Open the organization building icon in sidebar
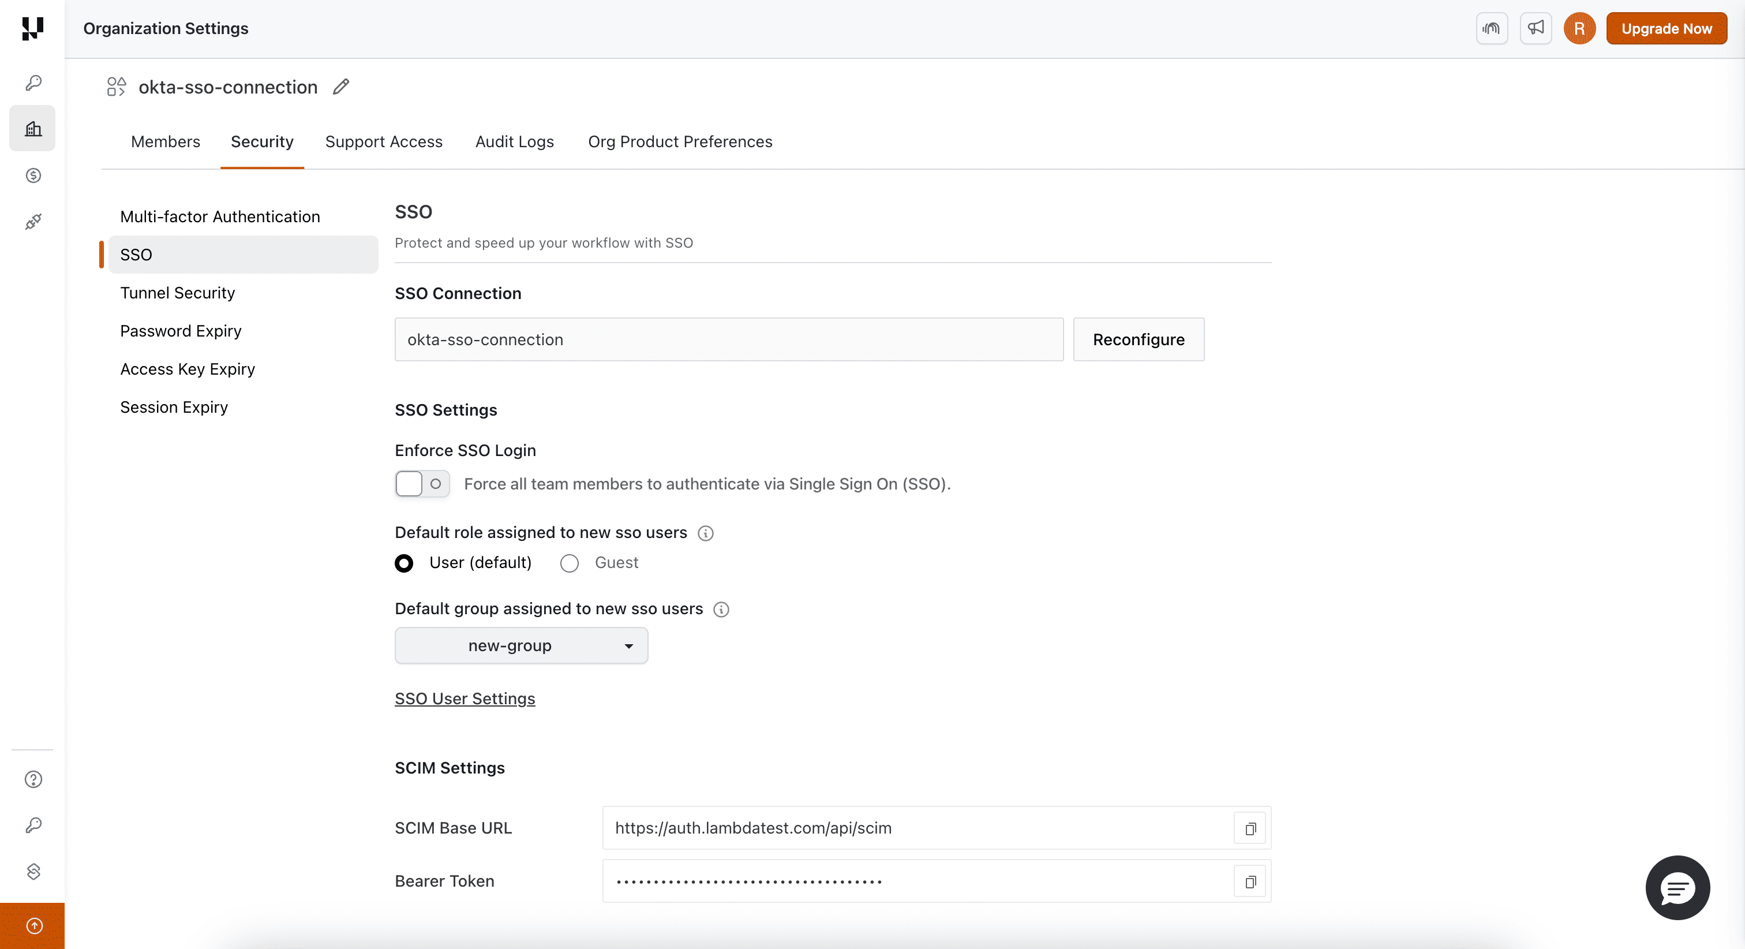This screenshot has width=1745, height=949. [32, 128]
